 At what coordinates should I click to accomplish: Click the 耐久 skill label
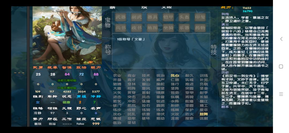(x=189, y=76)
